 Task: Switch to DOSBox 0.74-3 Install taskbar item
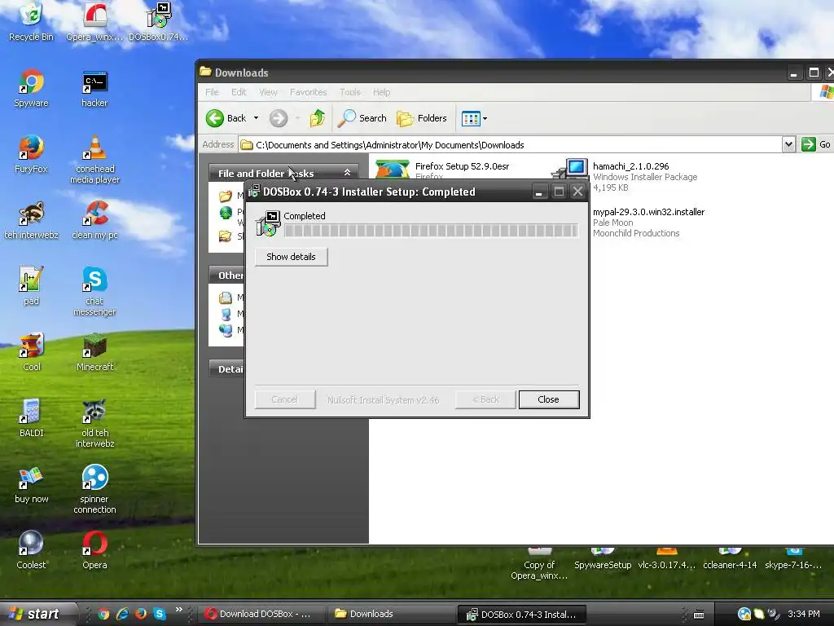coord(522,615)
